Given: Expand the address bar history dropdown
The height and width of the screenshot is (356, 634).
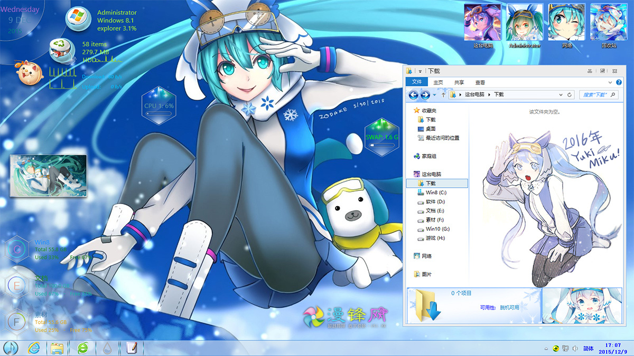Looking at the screenshot, I should pos(562,95).
